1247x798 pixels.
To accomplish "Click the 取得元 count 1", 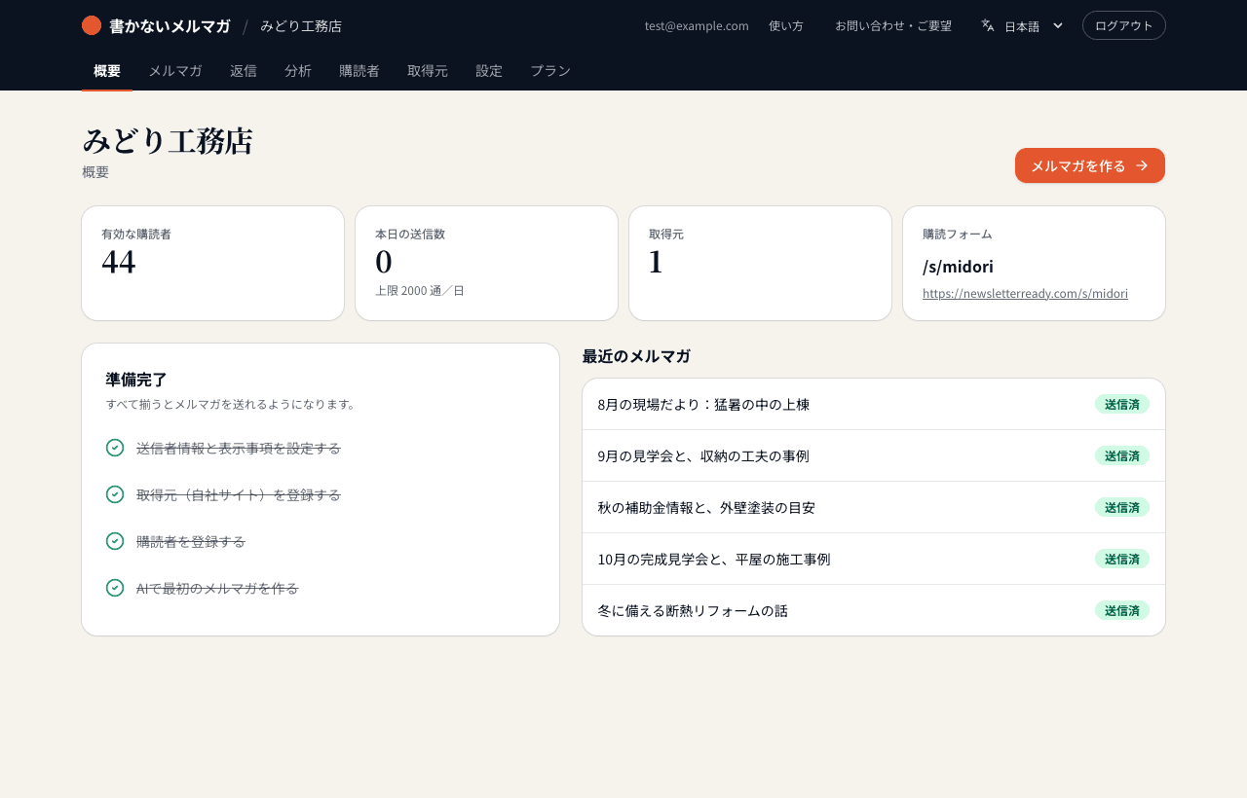I will point(656,262).
